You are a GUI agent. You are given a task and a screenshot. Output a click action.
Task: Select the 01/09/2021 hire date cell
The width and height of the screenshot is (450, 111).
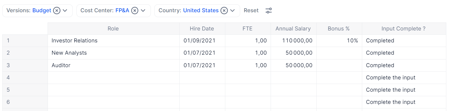coord(202,41)
